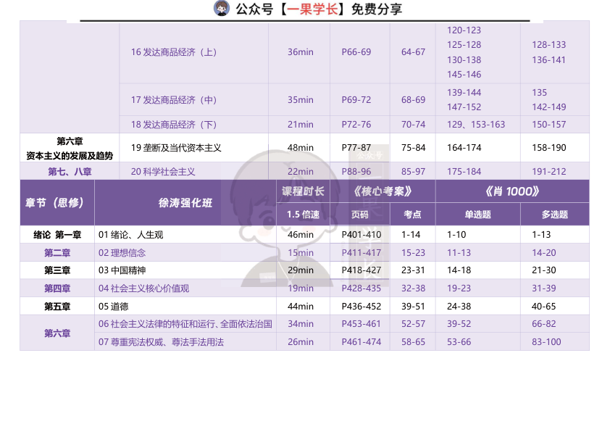Click page cell P461-474
The height and width of the screenshot is (432, 610).
(362, 342)
